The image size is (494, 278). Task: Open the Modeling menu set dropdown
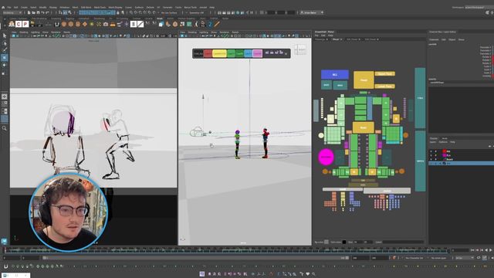[12, 12]
